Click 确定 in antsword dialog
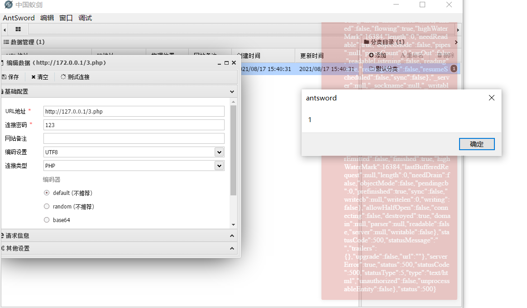527x308 pixels. coord(477,144)
